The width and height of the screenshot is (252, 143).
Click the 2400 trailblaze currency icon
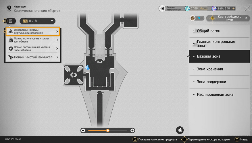[187, 9]
